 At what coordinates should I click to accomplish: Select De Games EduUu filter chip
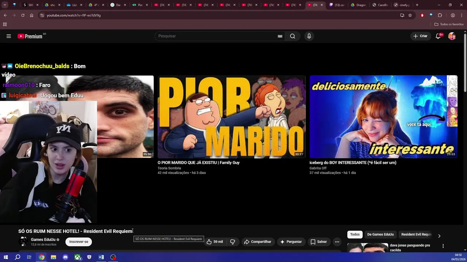380,234
